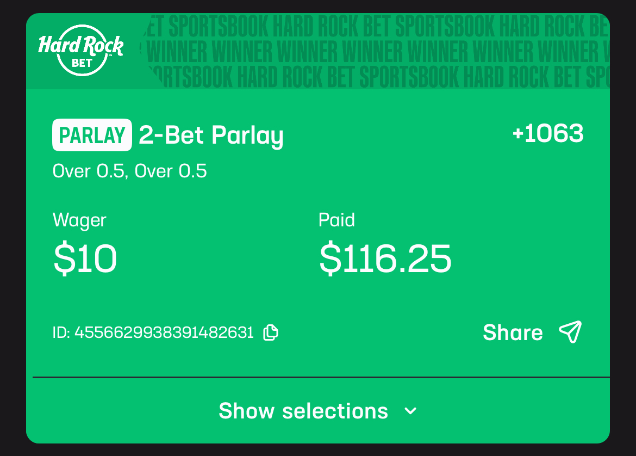Click the Hard Rock Bet logo
The width and height of the screenshot is (636, 456).
point(80,49)
